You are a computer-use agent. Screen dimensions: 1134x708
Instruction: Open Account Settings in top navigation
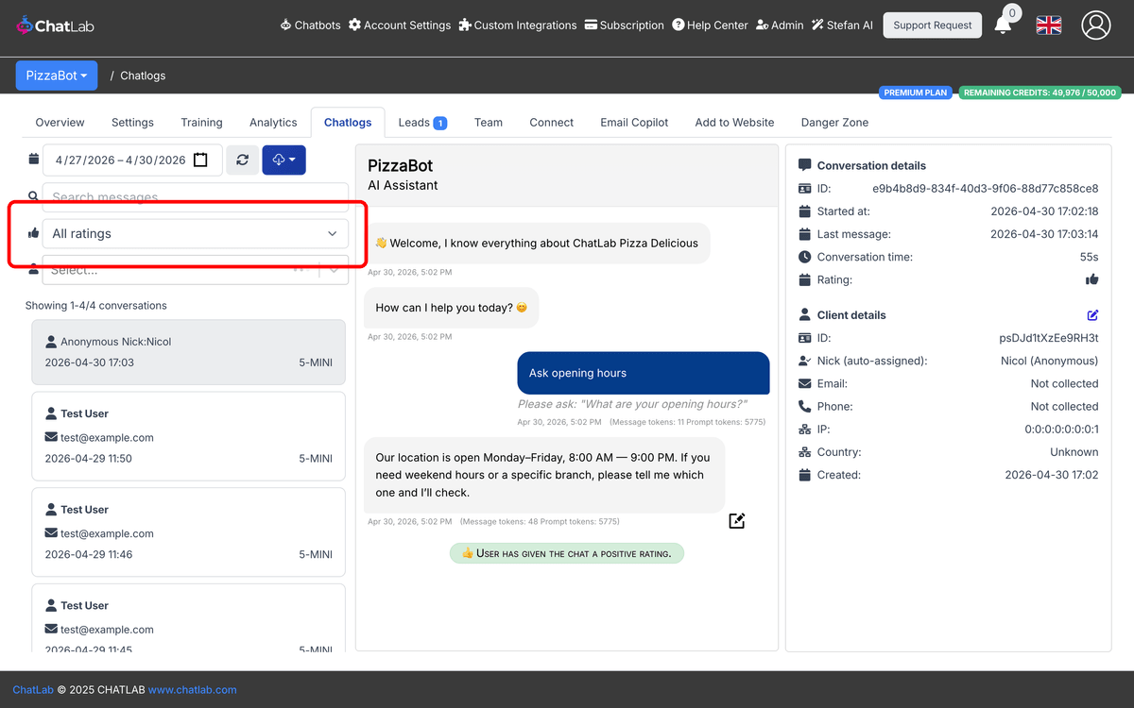tap(400, 25)
